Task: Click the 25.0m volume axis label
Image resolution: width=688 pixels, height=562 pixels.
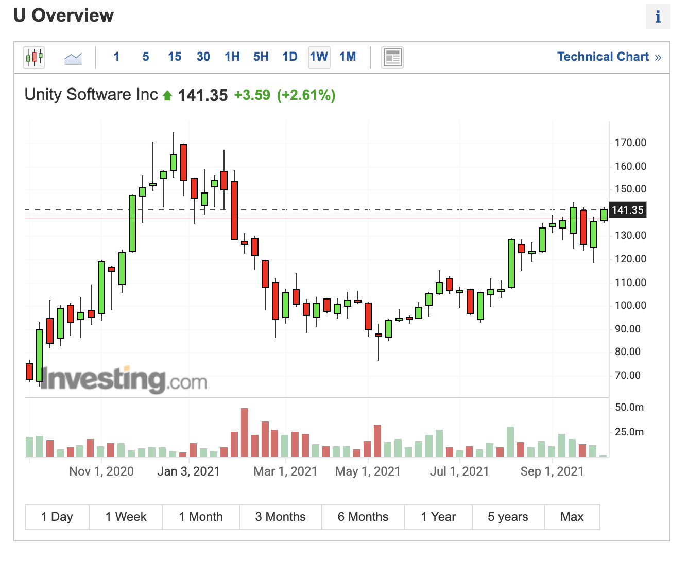Action: click(x=629, y=432)
